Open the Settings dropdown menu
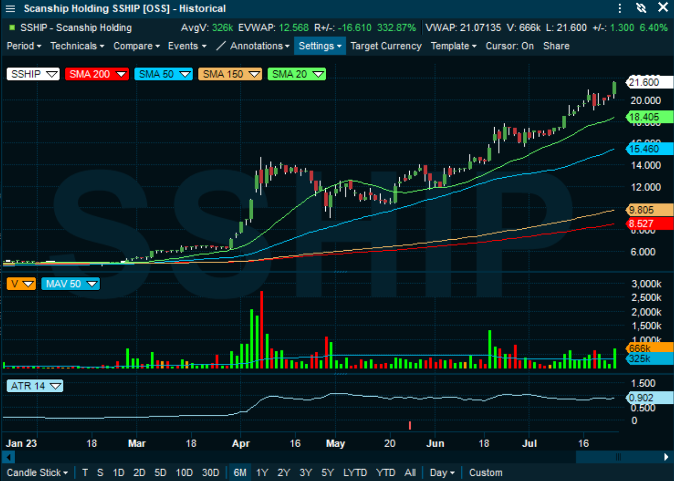Screen dimensions: 674x481 320,46
